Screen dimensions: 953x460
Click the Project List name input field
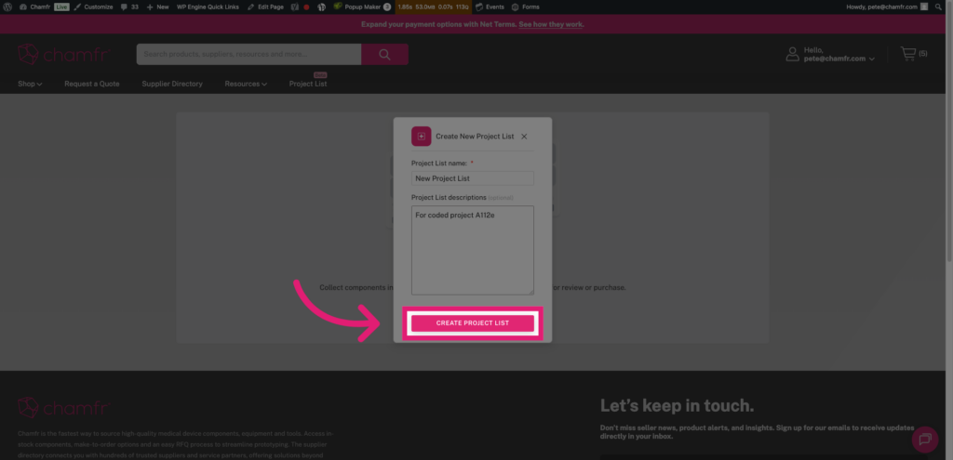tap(472, 178)
